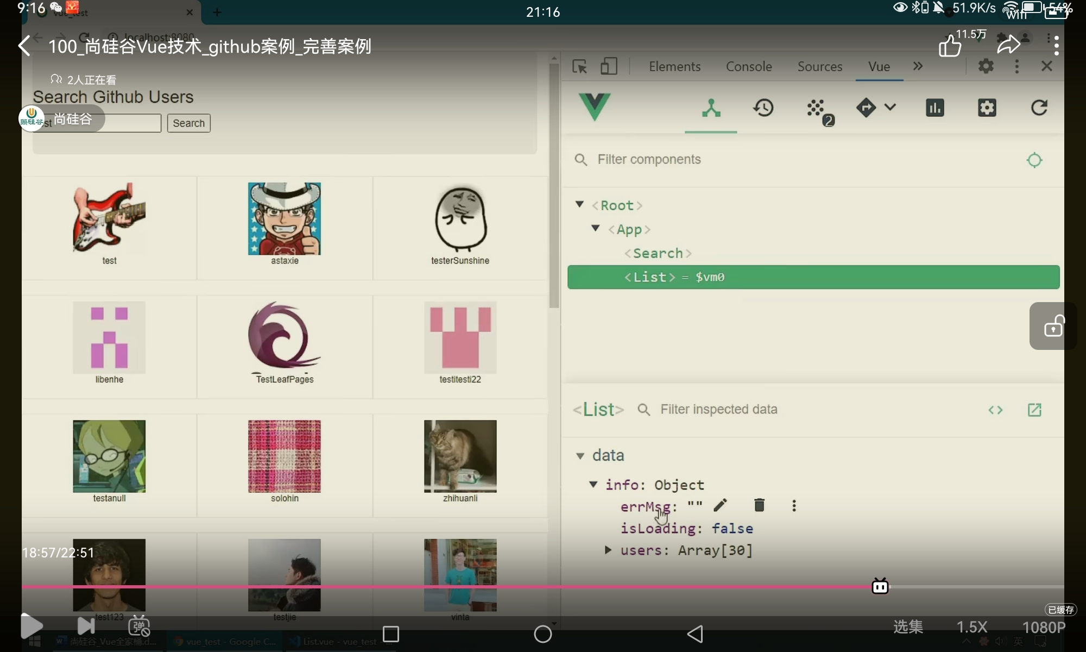Open the Vue devtools timeline icon

pyautogui.click(x=763, y=108)
